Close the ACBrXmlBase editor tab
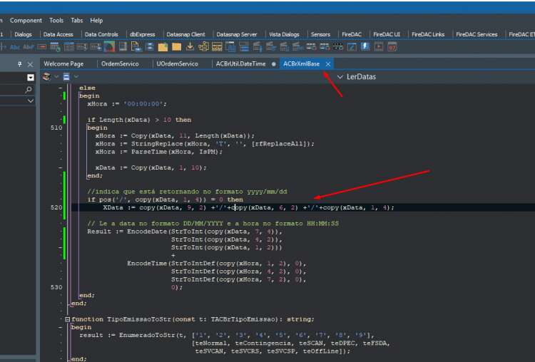 pos(328,64)
